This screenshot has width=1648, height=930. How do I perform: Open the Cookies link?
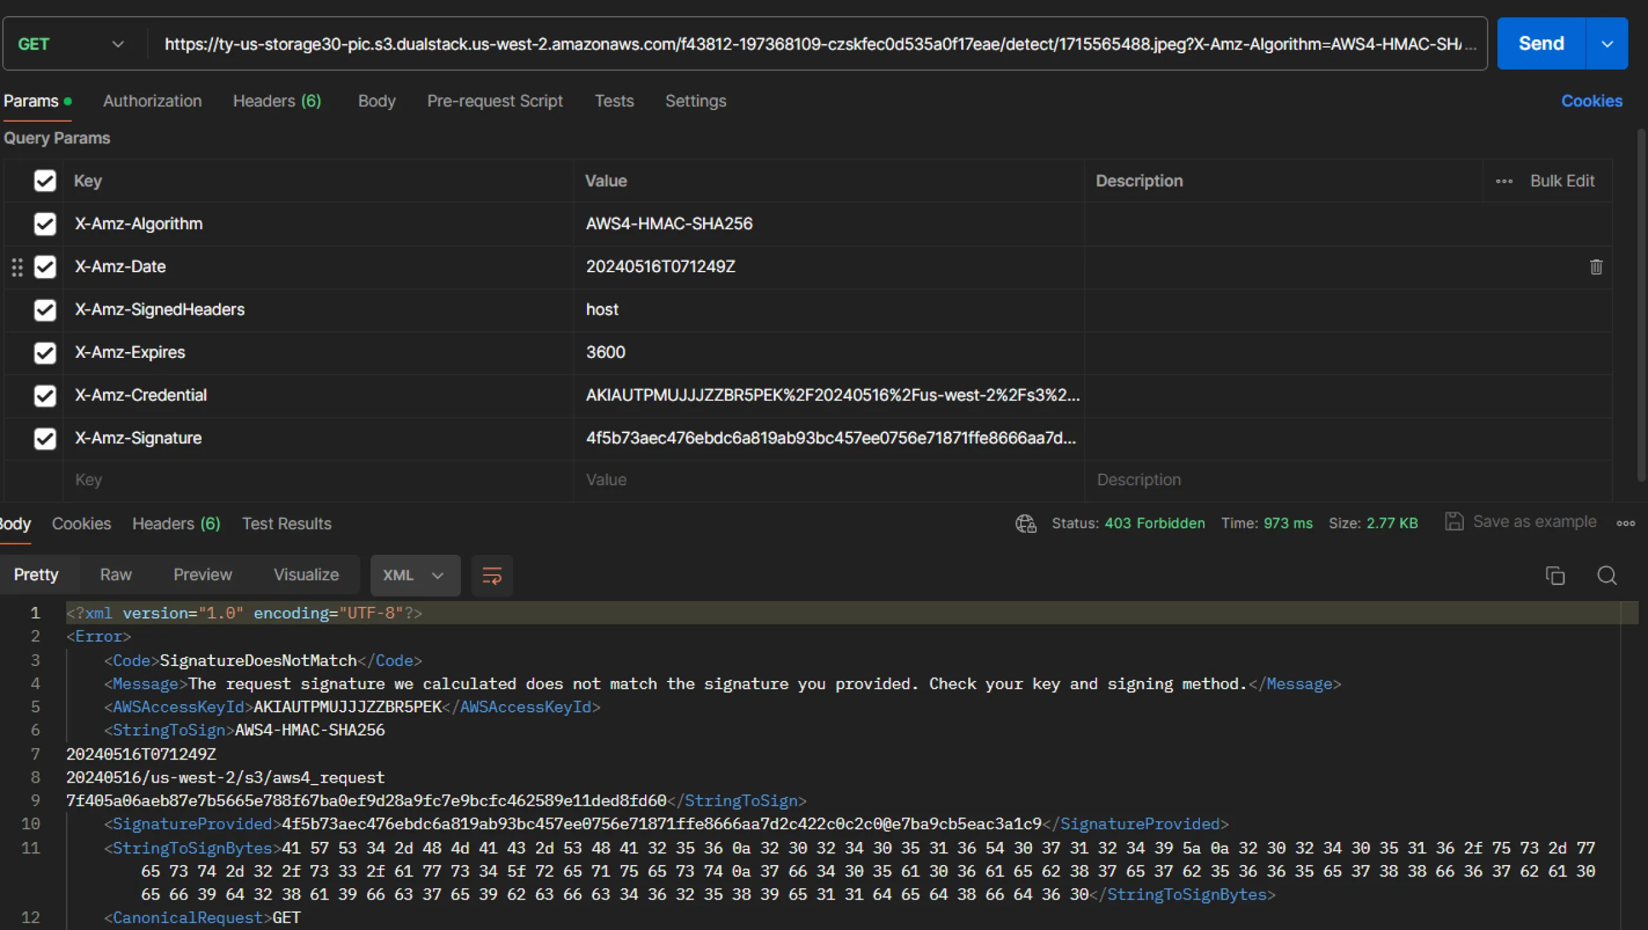tap(1591, 101)
